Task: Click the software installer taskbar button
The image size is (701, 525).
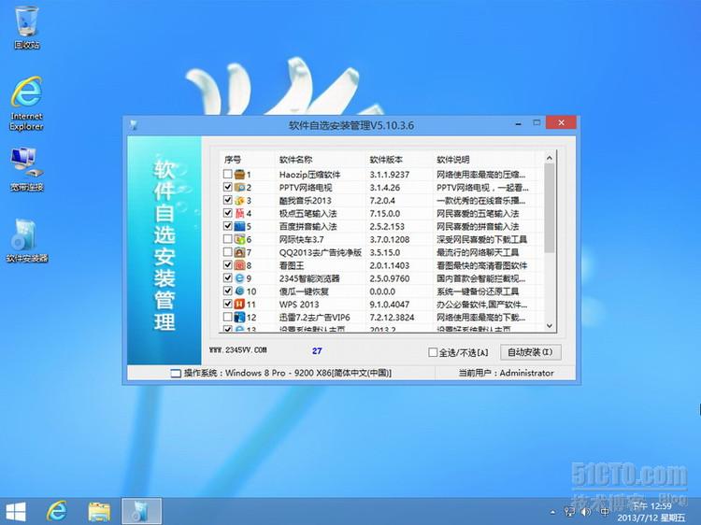Action: (x=141, y=512)
